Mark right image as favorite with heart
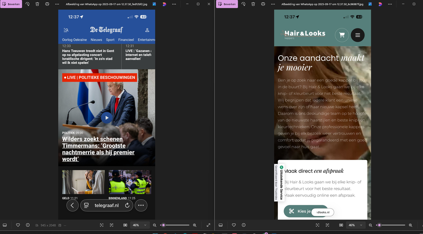This screenshot has height=234, width=423. (234, 225)
